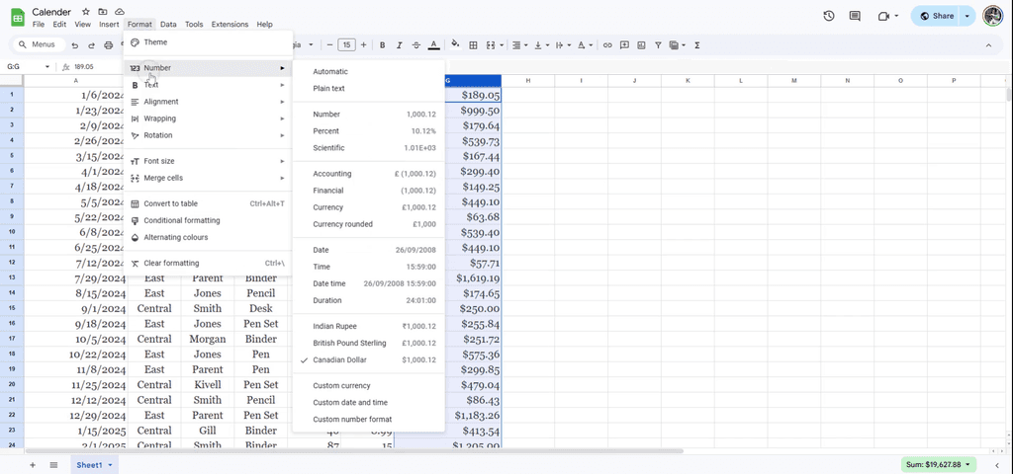Click the font size field

tap(347, 45)
